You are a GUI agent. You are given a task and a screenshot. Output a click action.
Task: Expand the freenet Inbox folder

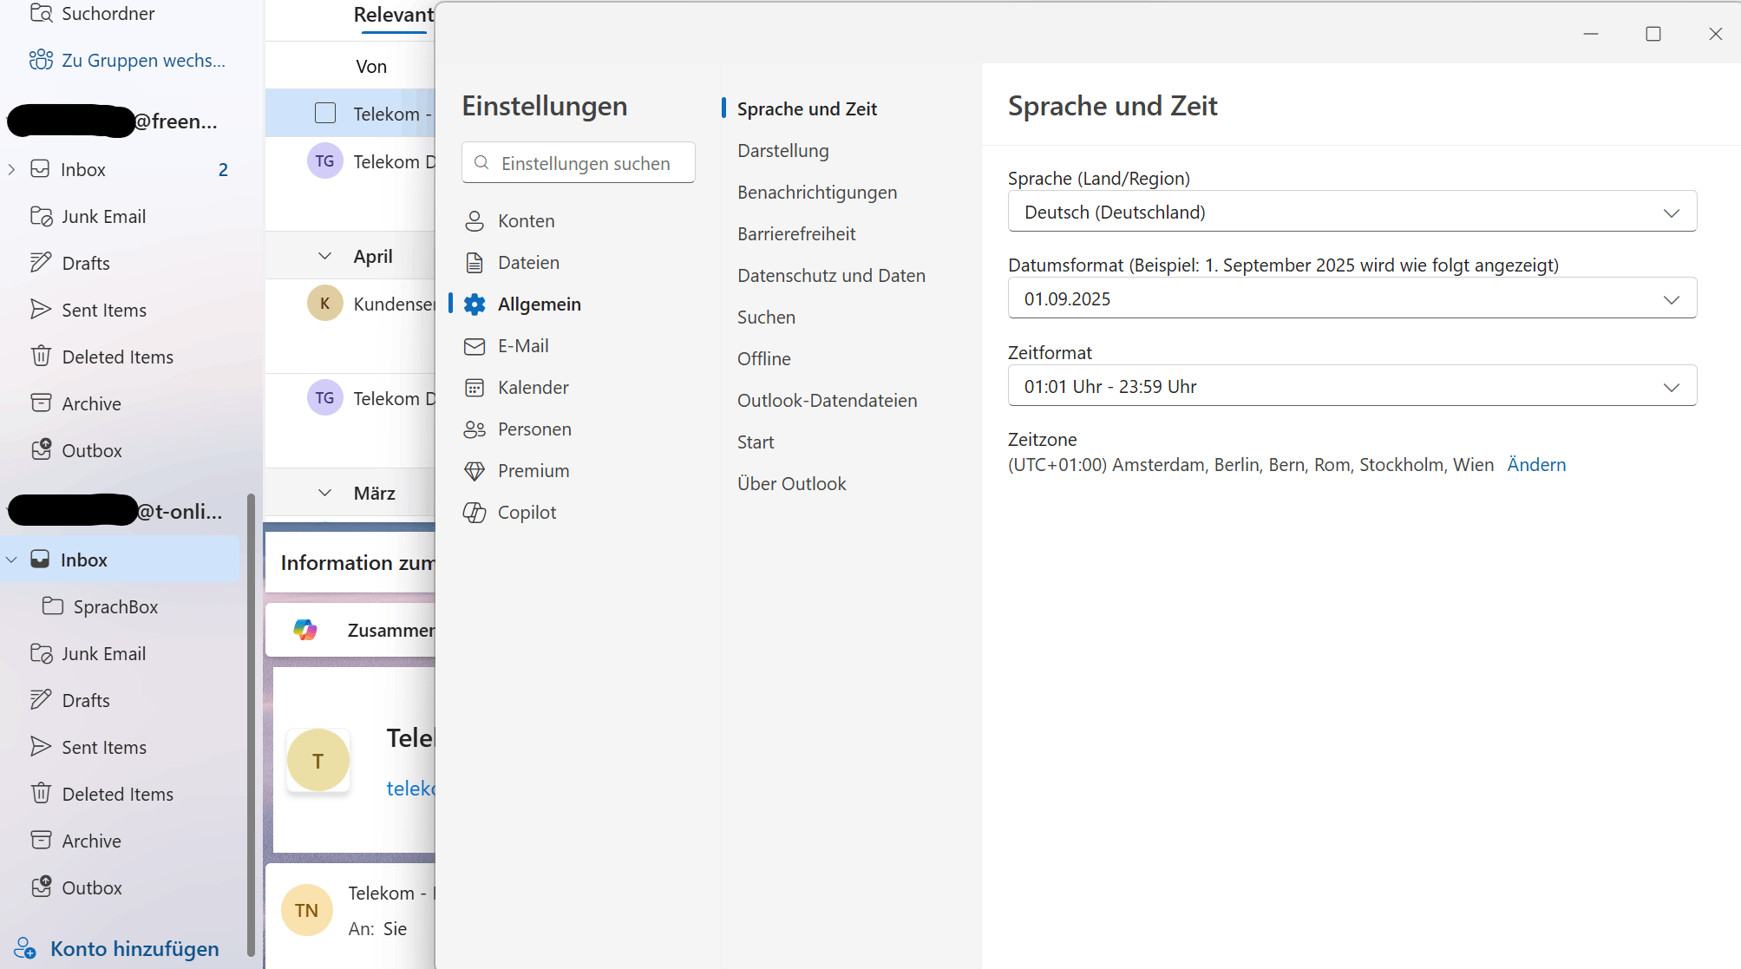tap(11, 169)
